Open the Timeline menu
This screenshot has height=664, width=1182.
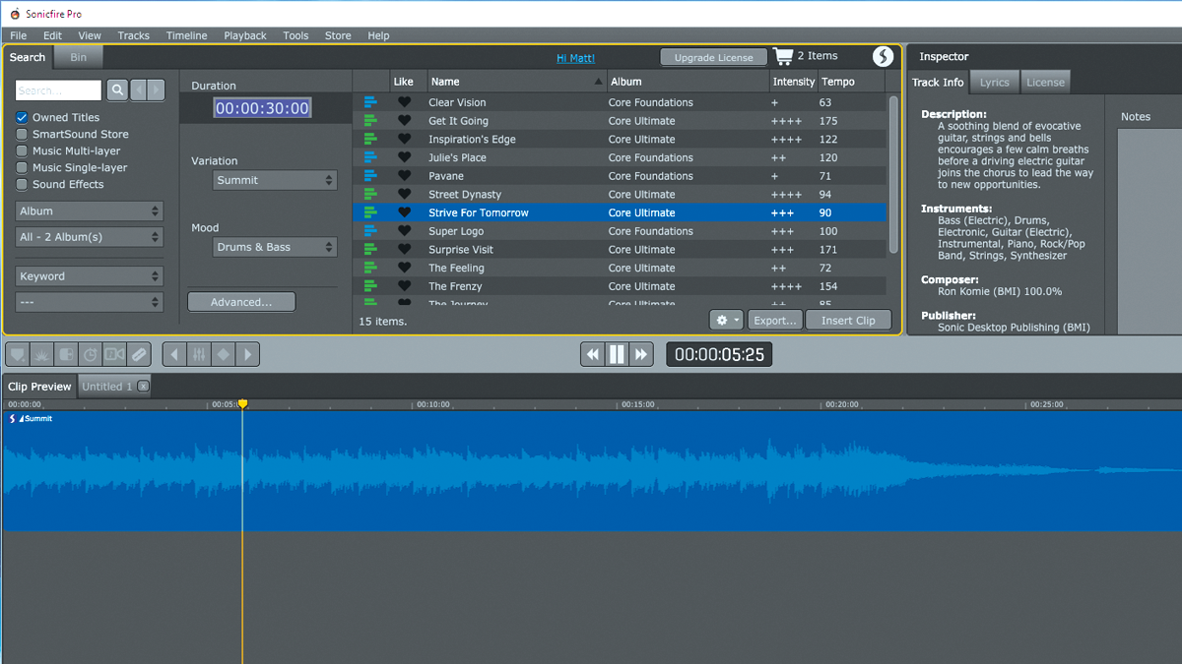pyautogui.click(x=186, y=35)
